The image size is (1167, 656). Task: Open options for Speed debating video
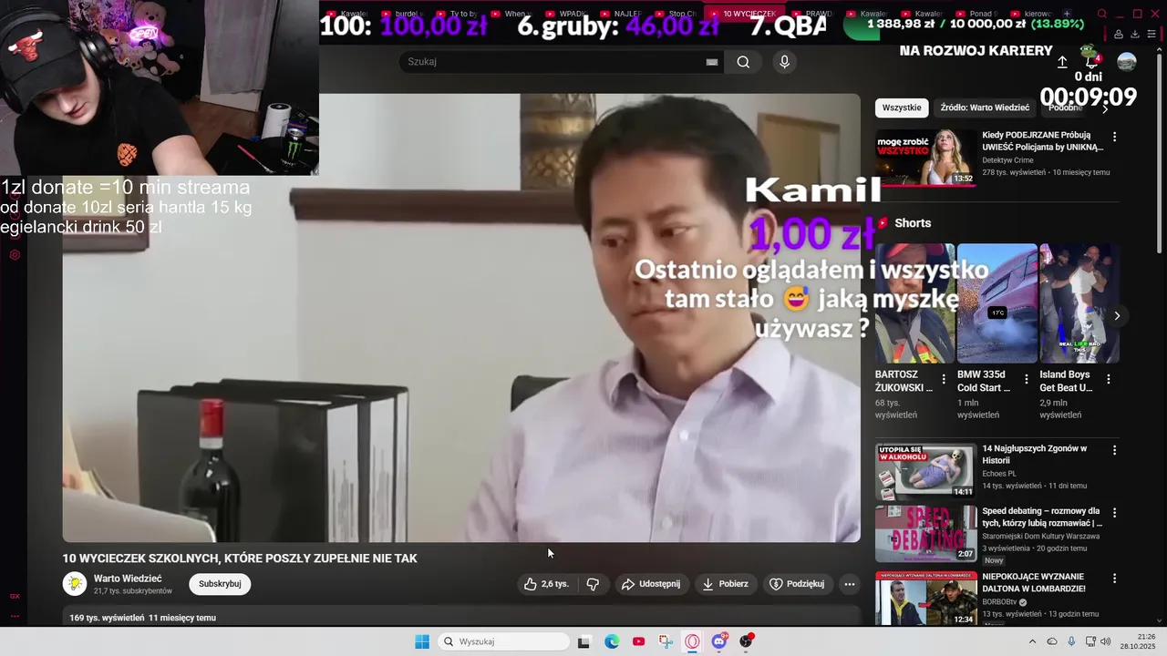[x=1114, y=513]
